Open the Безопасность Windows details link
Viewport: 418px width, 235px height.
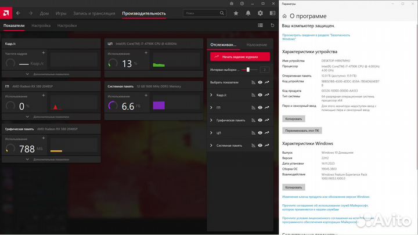[316, 37]
